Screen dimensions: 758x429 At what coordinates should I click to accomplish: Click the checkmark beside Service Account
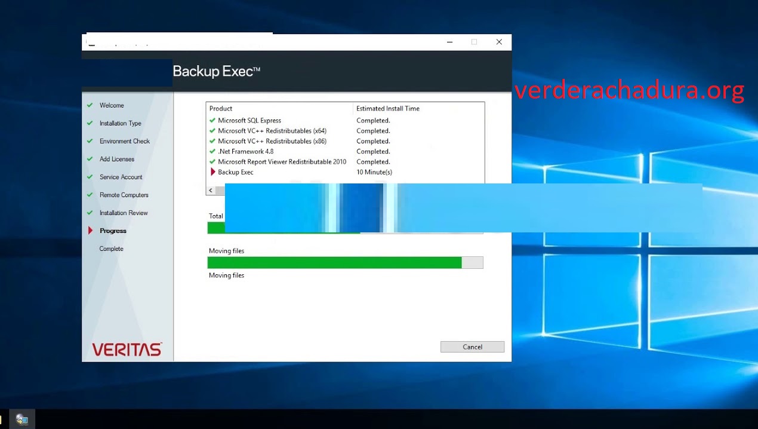point(90,177)
